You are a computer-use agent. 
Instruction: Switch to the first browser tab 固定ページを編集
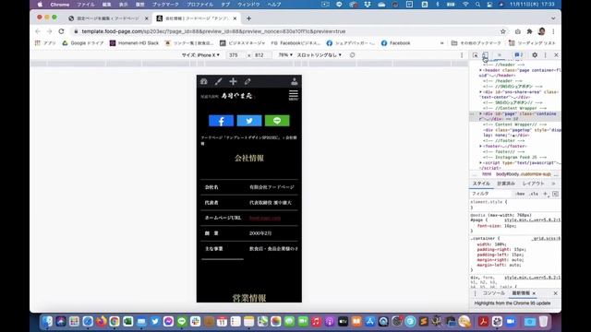click(x=107, y=18)
